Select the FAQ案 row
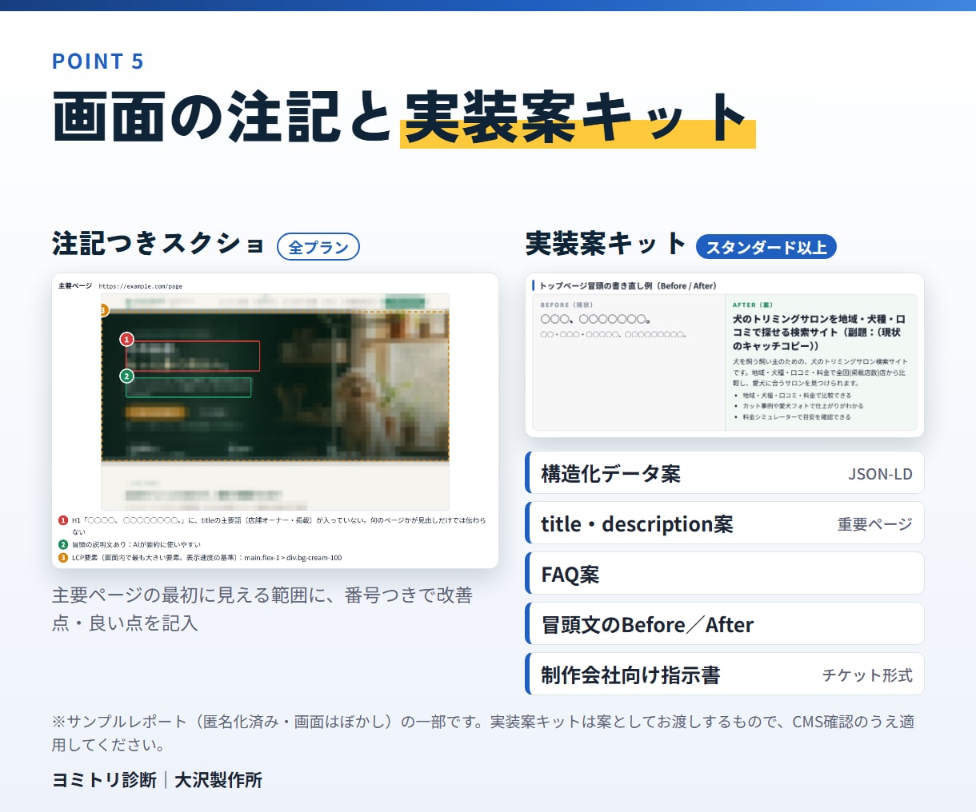Image resolution: width=976 pixels, height=812 pixels. coord(725,574)
